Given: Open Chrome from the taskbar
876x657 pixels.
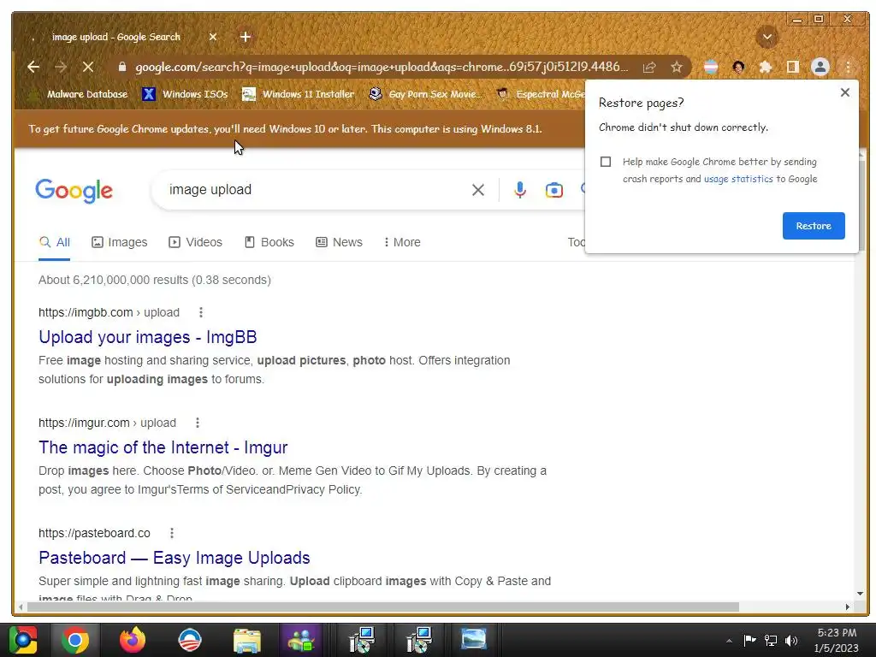Looking at the screenshot, I should click(x=75, y=640).
